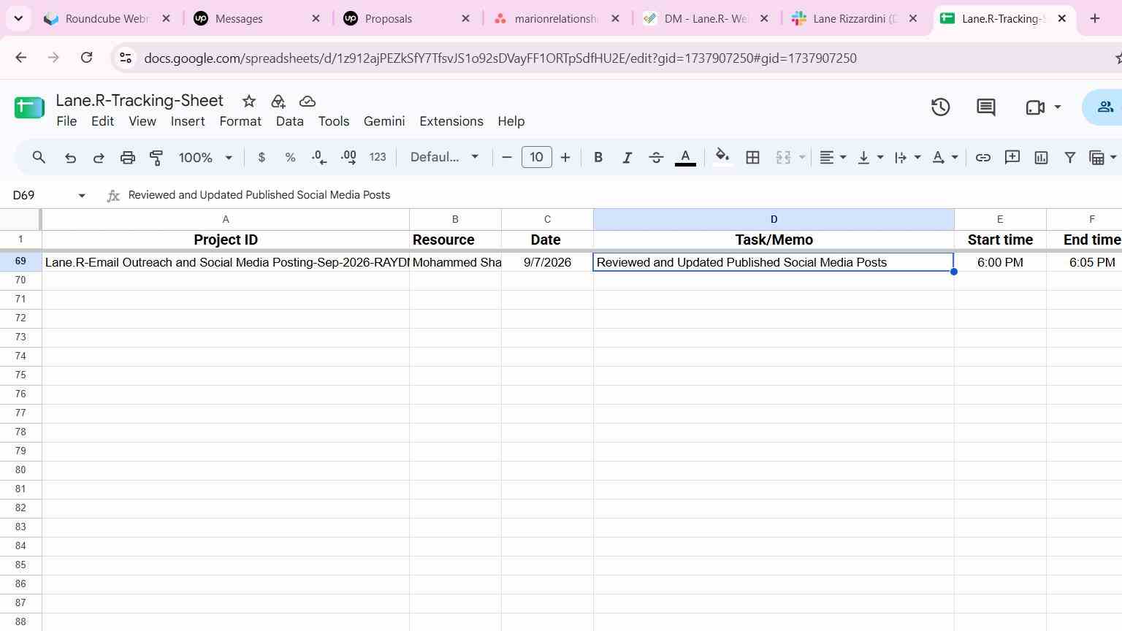The height and width of the screenshot is (631, 1122).
Task: Click the print icon
Action: 127,158
